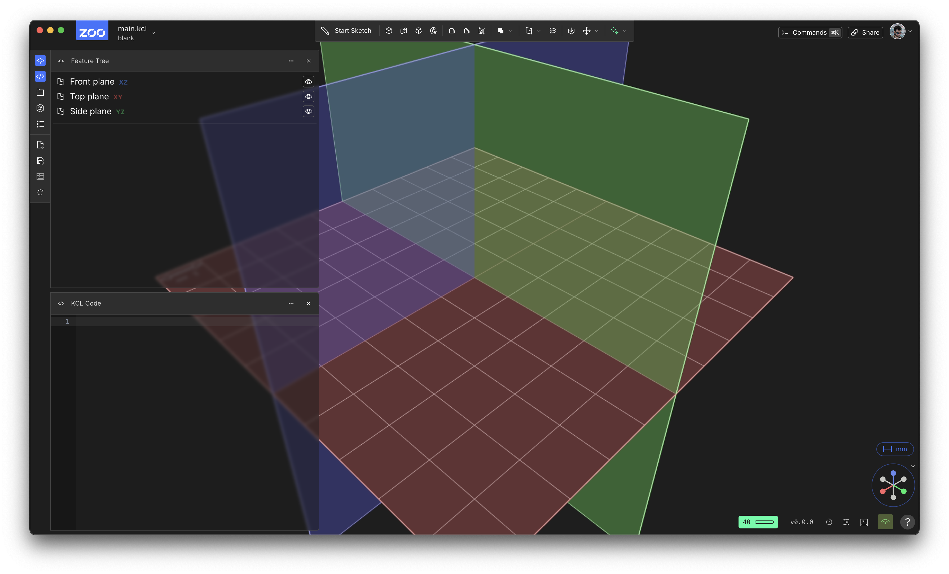The image size is (949, 574).
Task: Toggle Side plane visibility eye
Action: tap(309, 111)
